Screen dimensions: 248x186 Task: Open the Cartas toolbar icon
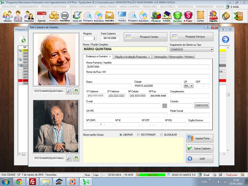(x=201, y=15)
